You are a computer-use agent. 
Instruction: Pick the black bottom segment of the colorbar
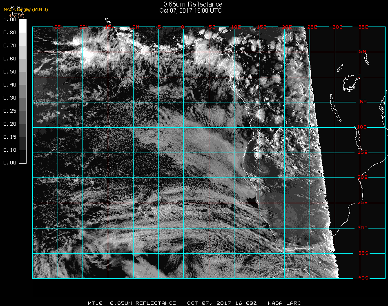pos(22,157)
